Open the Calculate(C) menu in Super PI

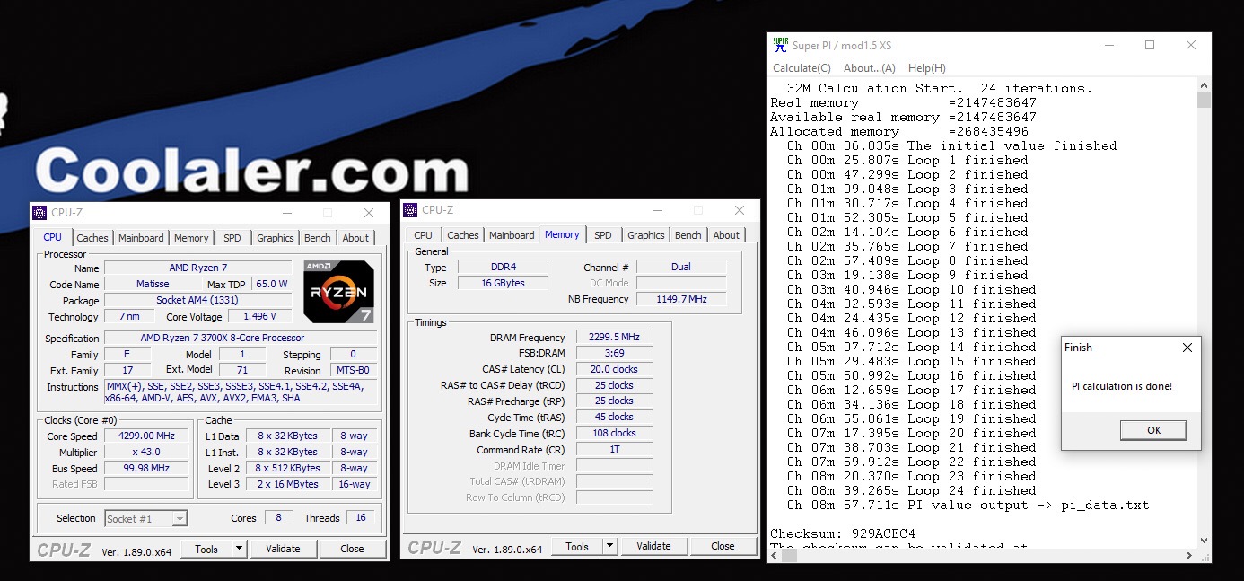[802, 68]
